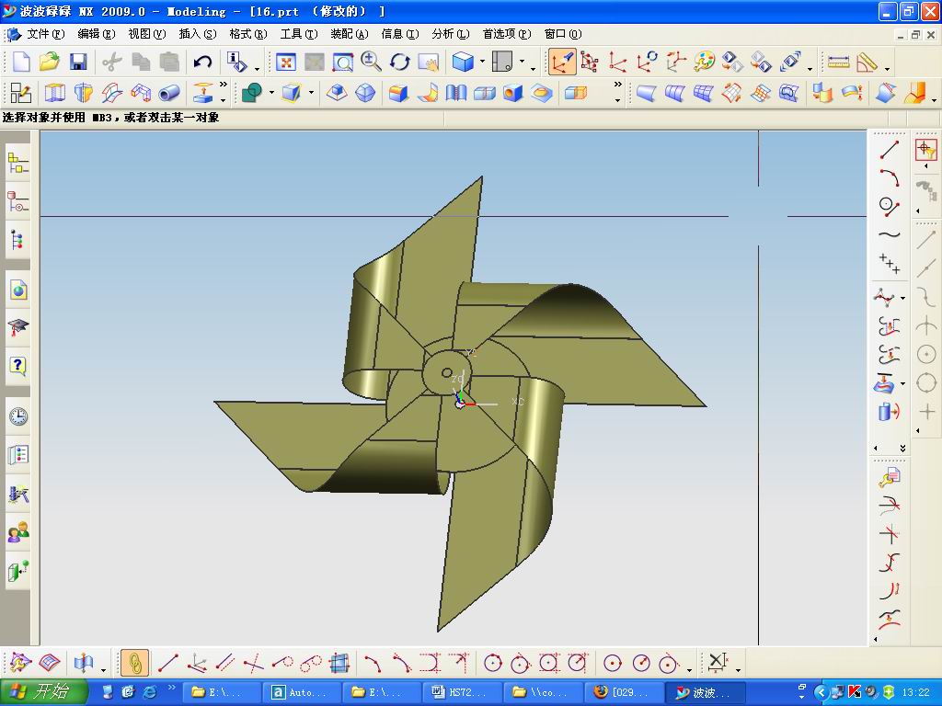
Task: Click the Unite boolean icon
Action: pyautogui.click(x=251, y=93)
